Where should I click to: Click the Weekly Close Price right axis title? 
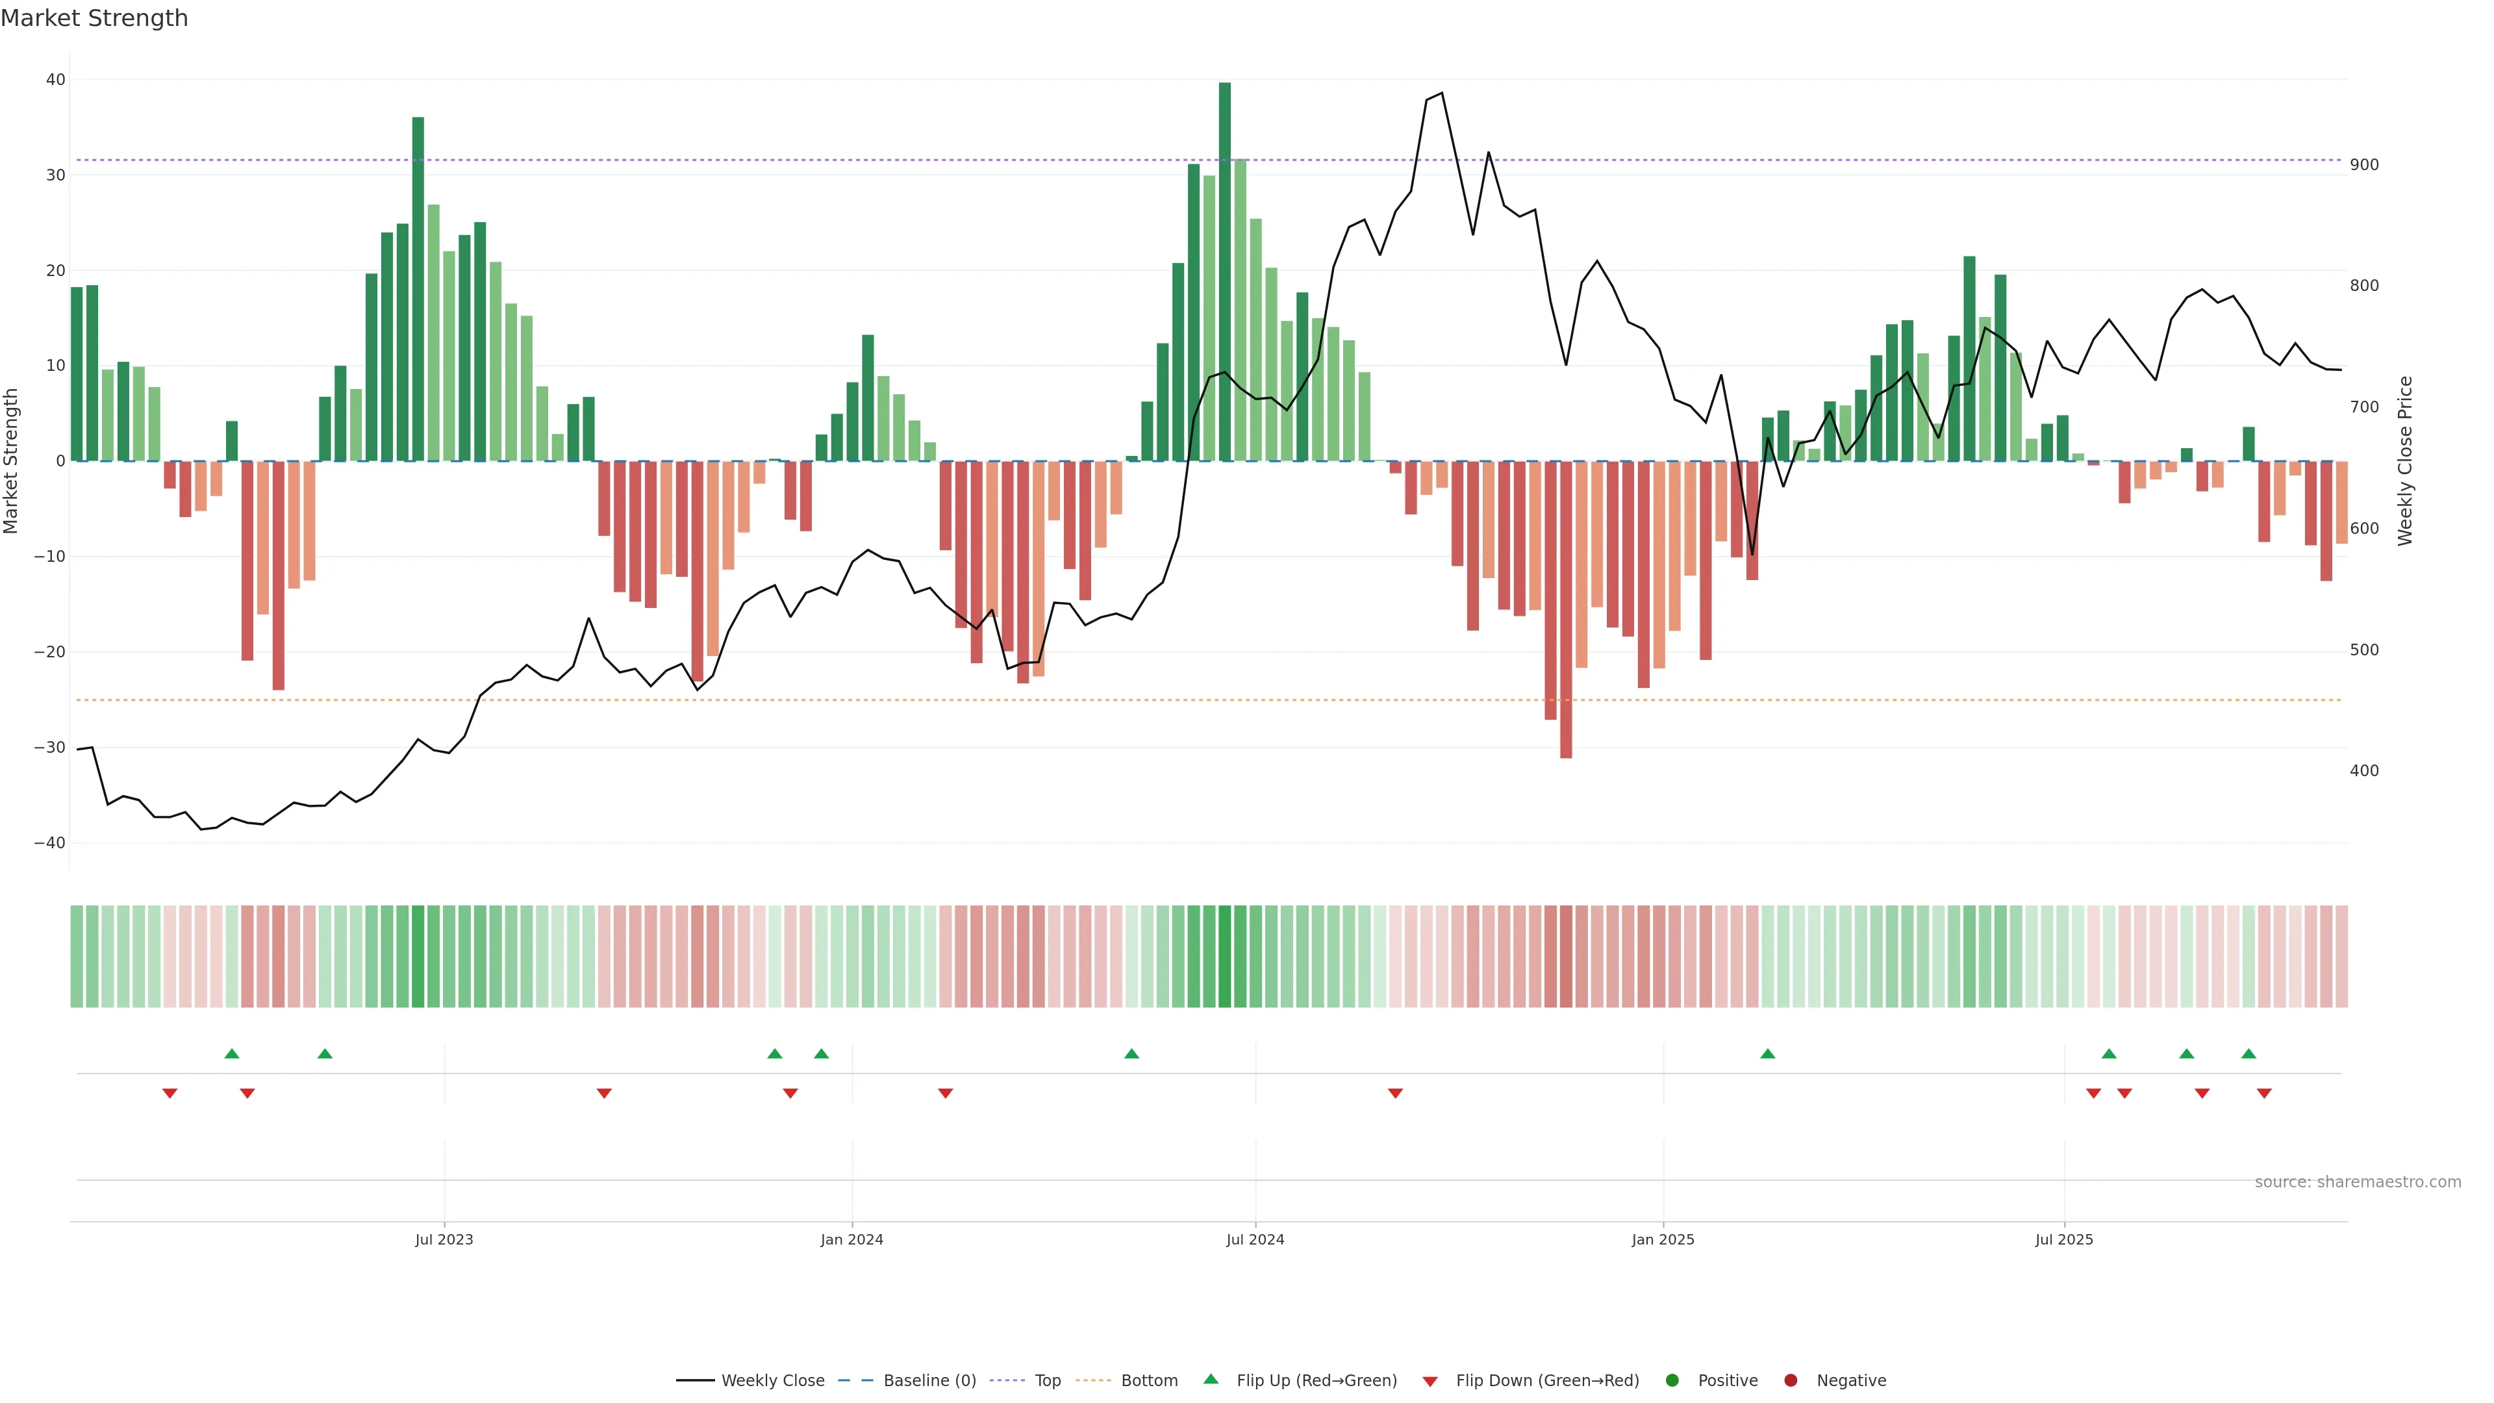click(2405, 461)
